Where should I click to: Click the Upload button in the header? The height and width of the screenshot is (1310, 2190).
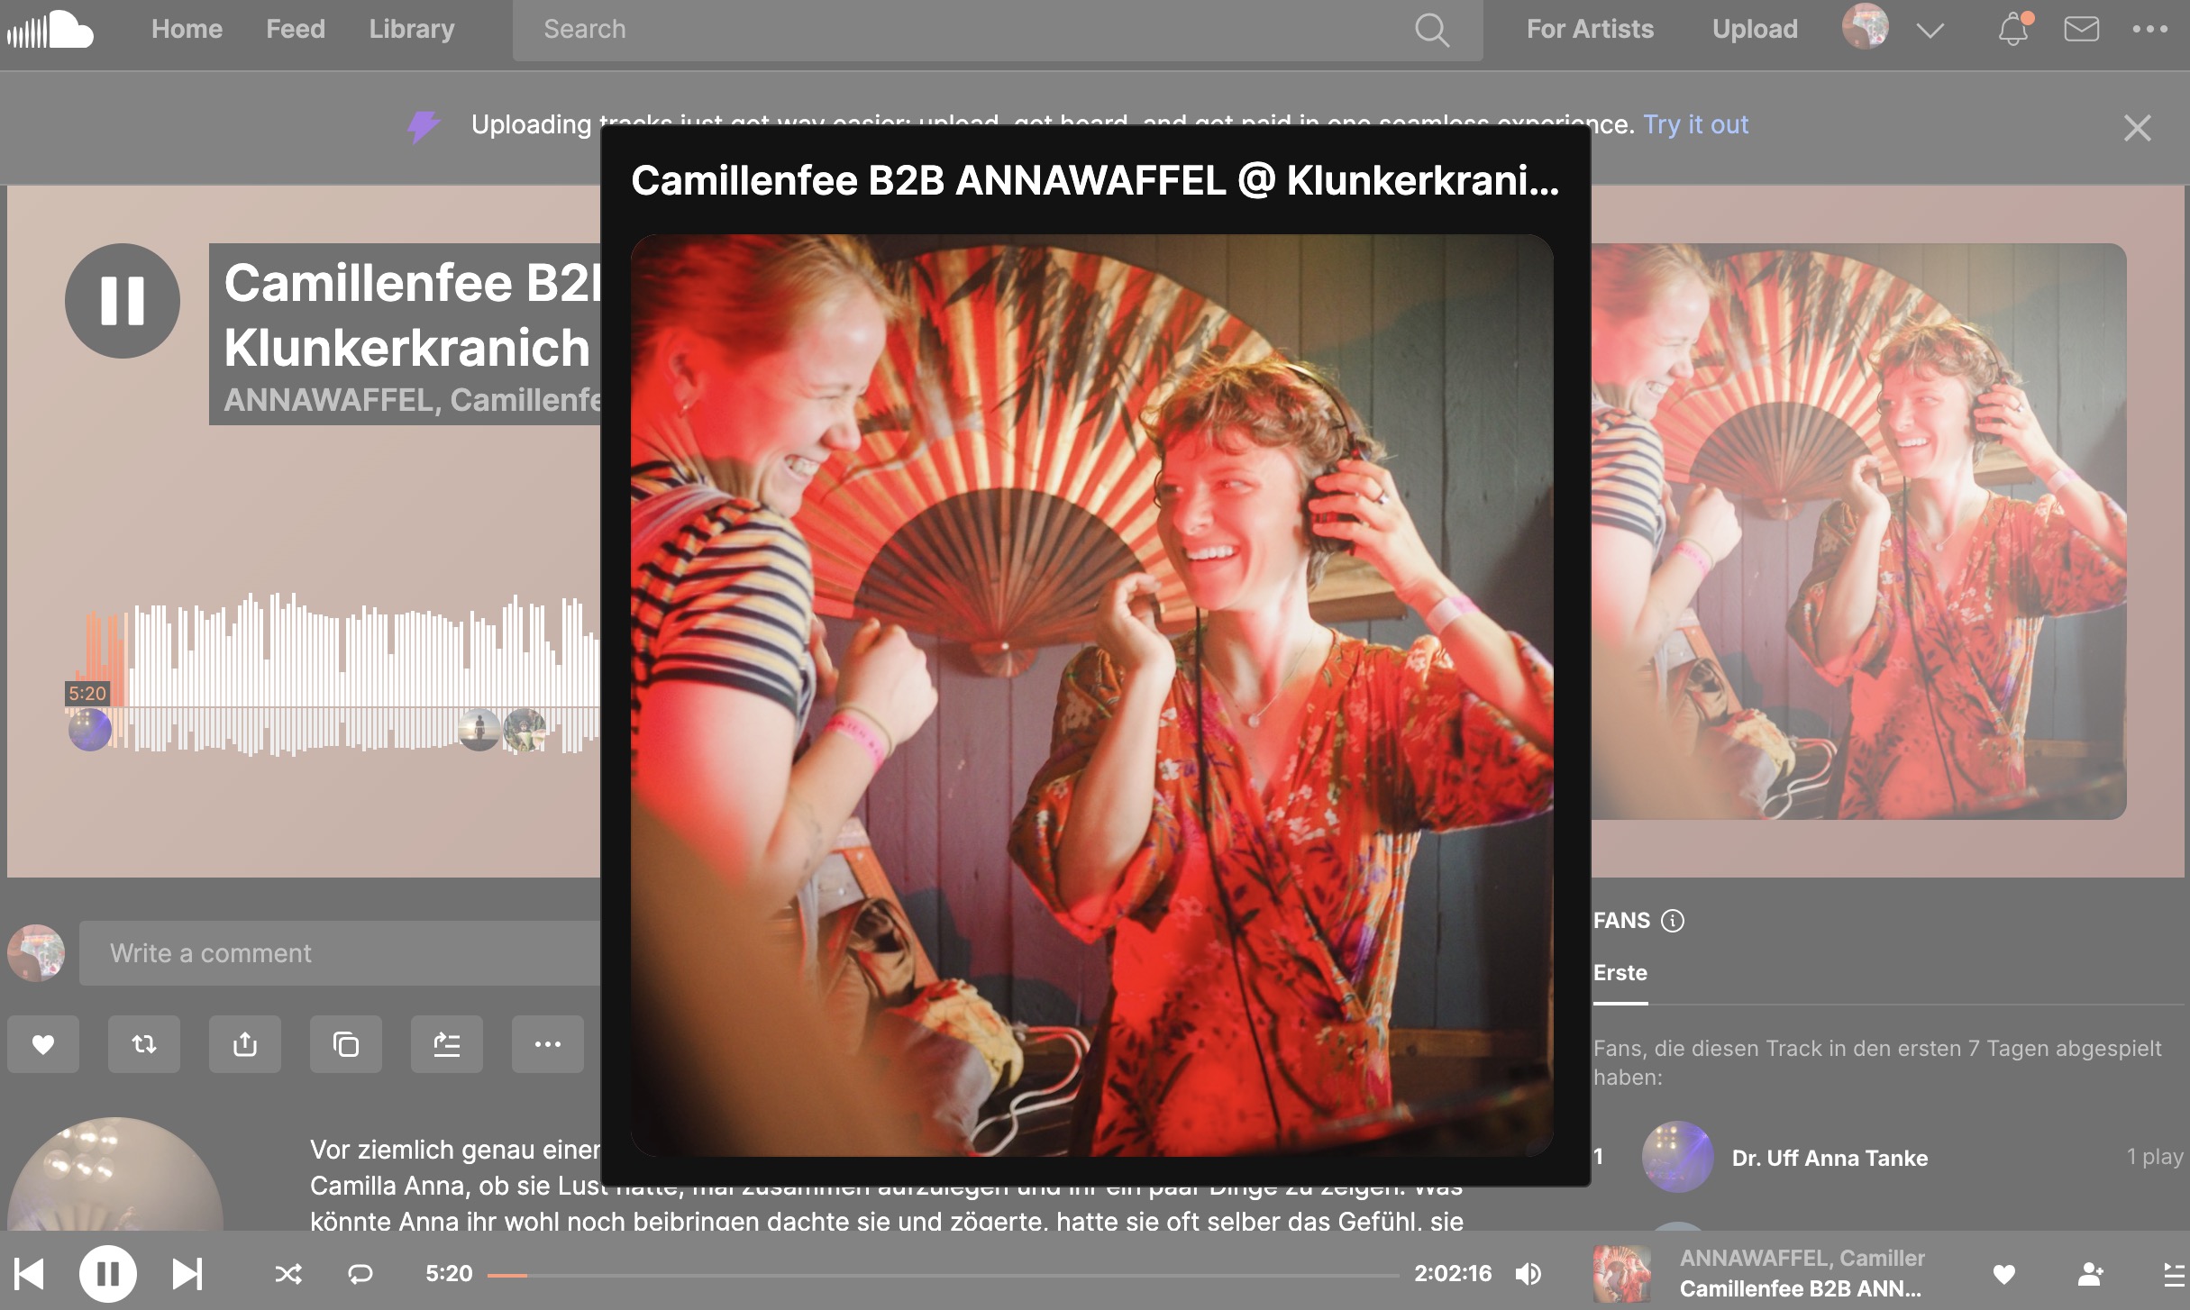[x=1755, y=29]
